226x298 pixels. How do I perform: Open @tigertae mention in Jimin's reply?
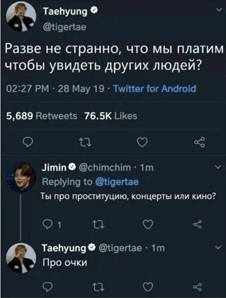tap(117, 182)
